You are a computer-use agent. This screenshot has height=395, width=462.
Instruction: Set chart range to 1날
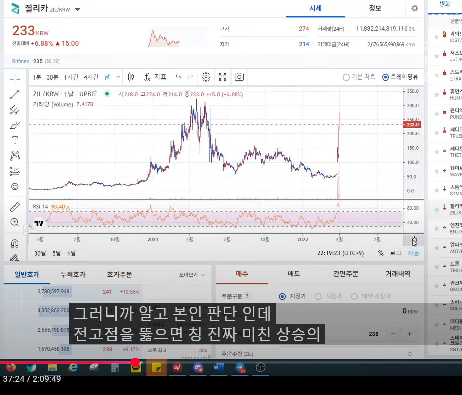point(72,253)
